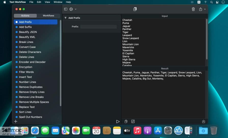This screenshot has height=138, width=228.
Task: Open the Help menu
Action: pyautogui.click(x=68, y=2)
